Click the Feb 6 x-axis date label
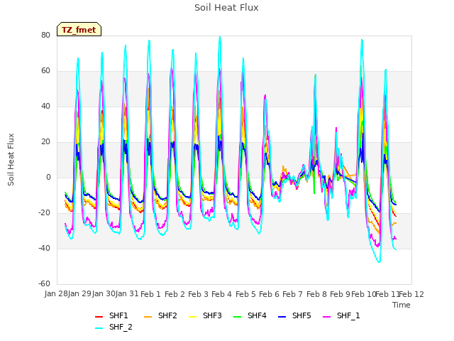The width and height of the screenshot is (454, 341). click(x=269, y=294)
